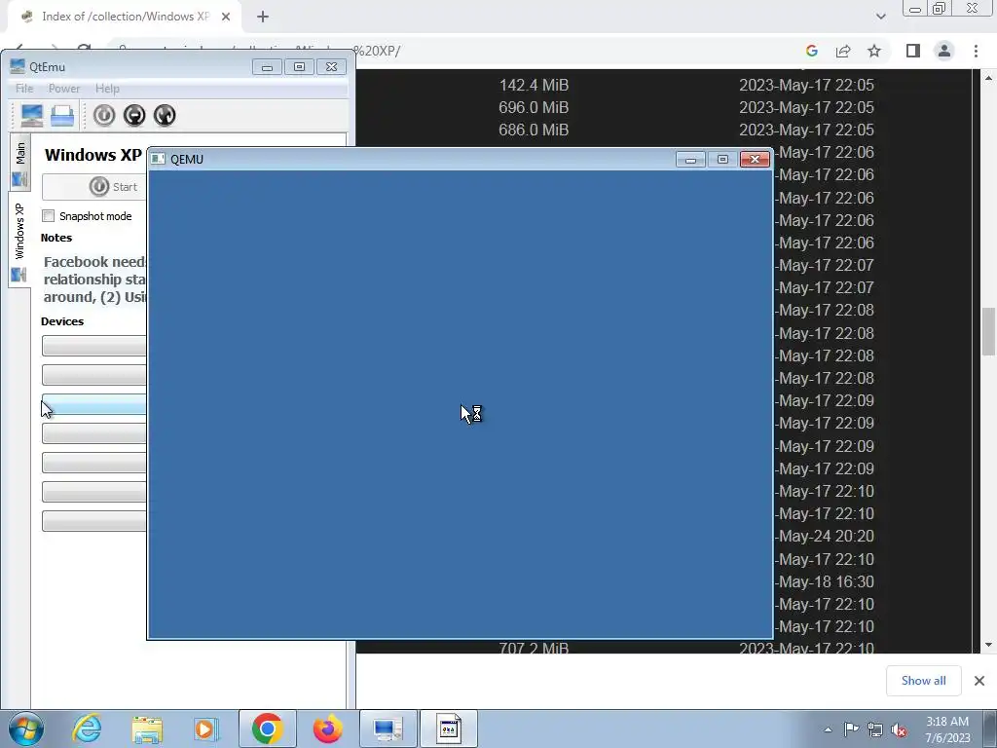Click the Open Machine icon in QtEmu toolbar
The width and height of the screenshot is (997, 748).
pos(62,115)
